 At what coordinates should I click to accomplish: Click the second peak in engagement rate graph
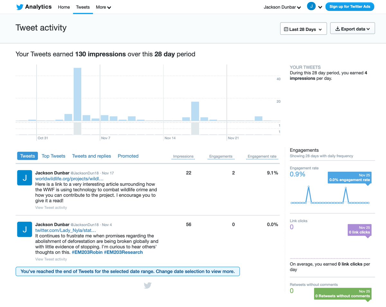click(346, 187)
